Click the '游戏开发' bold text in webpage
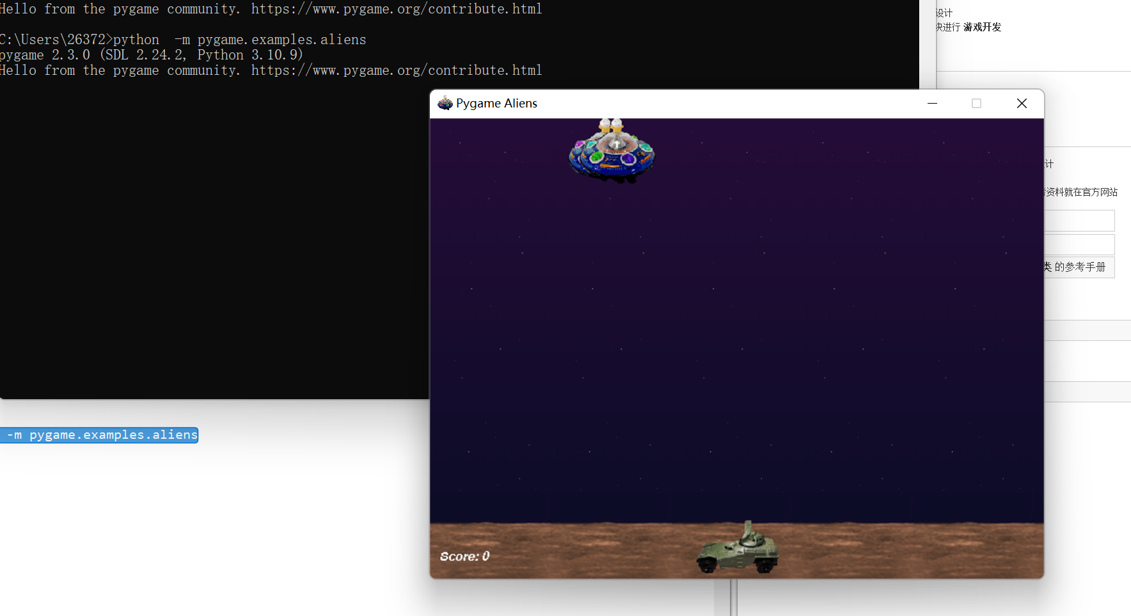 point(982,27)
